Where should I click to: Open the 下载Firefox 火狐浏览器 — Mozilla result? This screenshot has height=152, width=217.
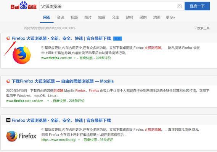coord(63,81)
